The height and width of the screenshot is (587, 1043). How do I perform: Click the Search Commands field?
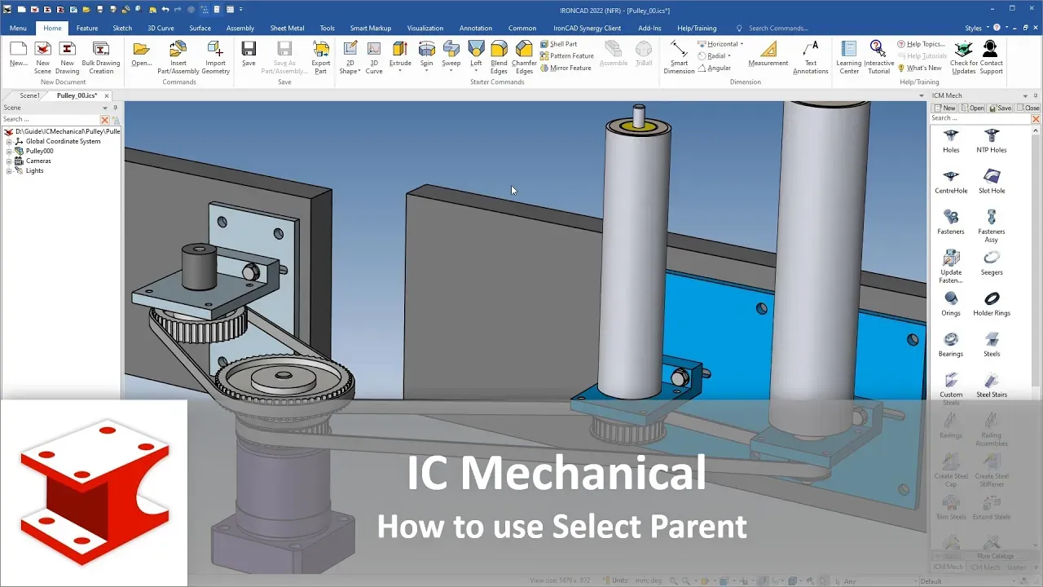[778, 28]
